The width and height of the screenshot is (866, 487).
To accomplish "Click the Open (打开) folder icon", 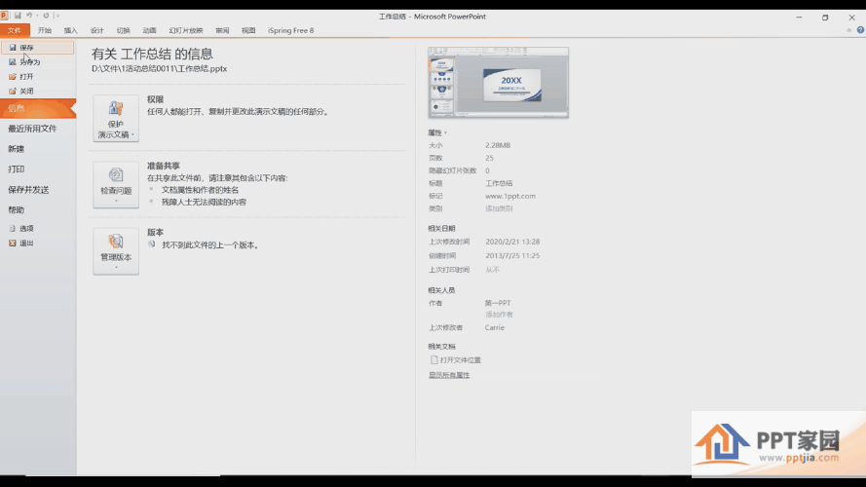I will tap(13, 76).
